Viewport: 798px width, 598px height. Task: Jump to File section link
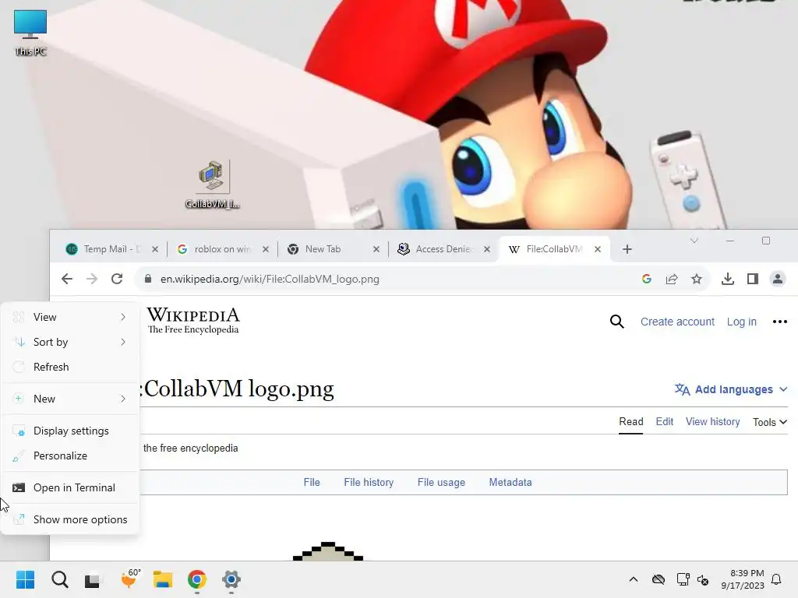(x=312, y=482)
